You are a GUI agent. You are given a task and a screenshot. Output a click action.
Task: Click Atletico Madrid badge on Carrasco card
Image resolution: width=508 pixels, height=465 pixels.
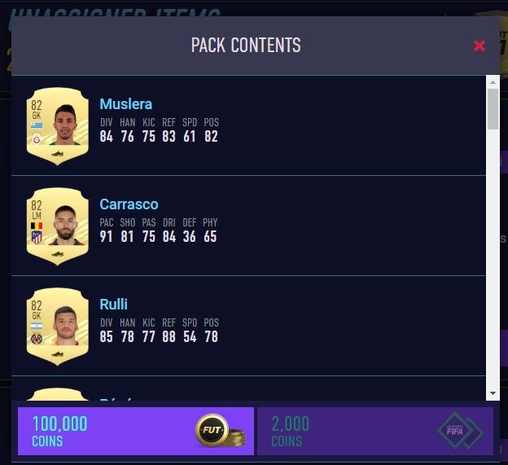(37, 238)
